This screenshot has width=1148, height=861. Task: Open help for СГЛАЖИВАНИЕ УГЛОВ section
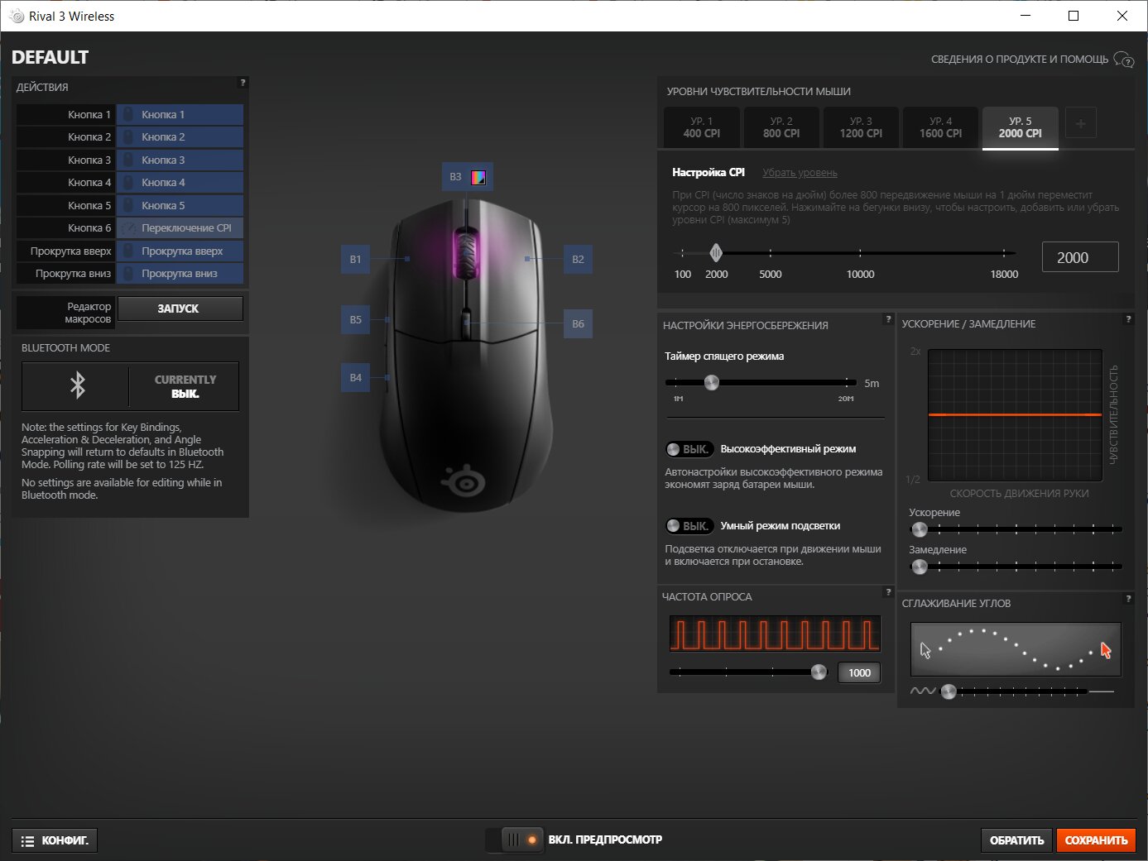click(x=1128, y=599)
